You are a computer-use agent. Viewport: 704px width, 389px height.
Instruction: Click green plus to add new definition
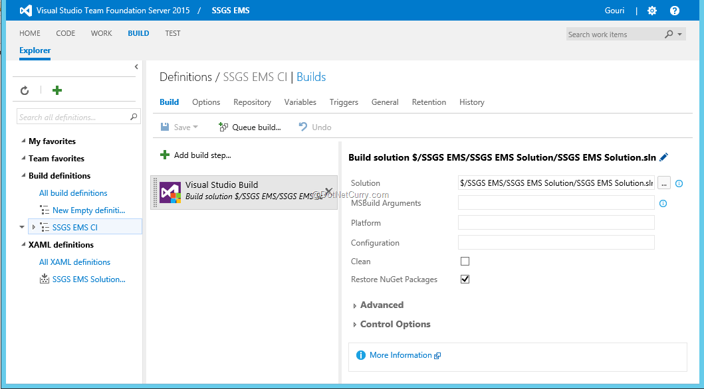coord(57,90)
